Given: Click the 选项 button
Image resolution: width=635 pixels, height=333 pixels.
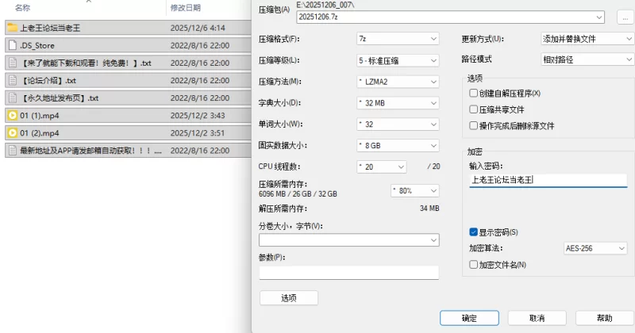Looking at the screenshot, I should pyautogui.click(x=289, y=298).
